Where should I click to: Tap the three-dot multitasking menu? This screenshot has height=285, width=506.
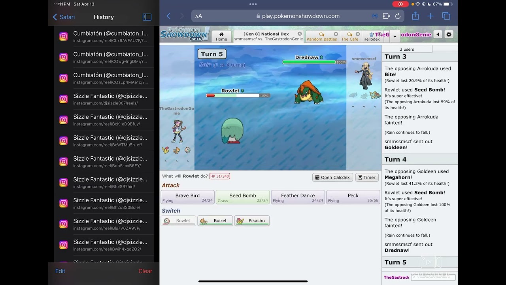tap(253, 4)
